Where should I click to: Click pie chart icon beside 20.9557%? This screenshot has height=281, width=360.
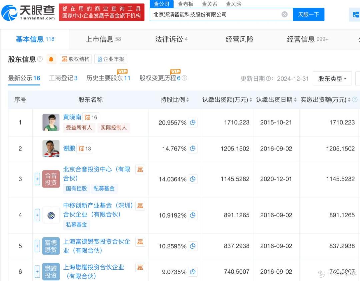point(193,122)
